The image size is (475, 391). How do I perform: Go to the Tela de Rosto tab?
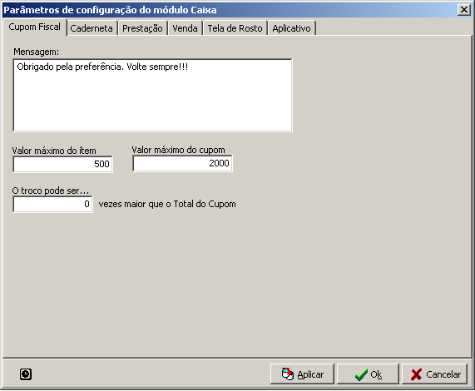point(235,28)
